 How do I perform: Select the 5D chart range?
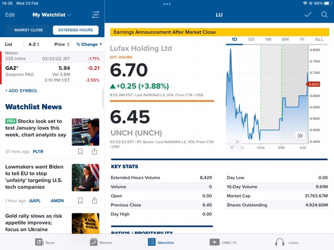tap(251, 40)
